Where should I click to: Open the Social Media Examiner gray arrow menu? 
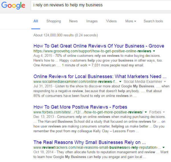(165, 82)
